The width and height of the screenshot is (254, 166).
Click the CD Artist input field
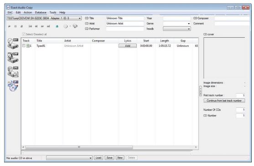pos(125,24)
